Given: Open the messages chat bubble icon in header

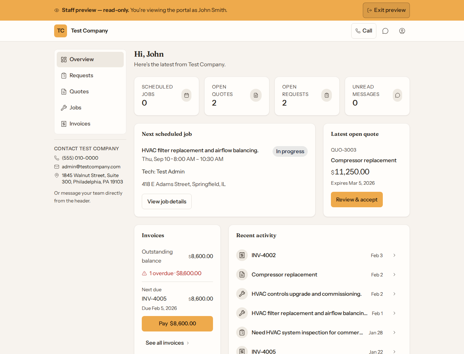Looking at the screenshot, I should coord(385,31).
